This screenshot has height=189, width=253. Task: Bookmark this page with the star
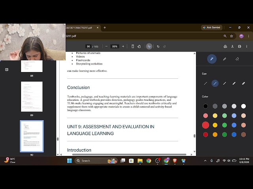click(232, 36)
